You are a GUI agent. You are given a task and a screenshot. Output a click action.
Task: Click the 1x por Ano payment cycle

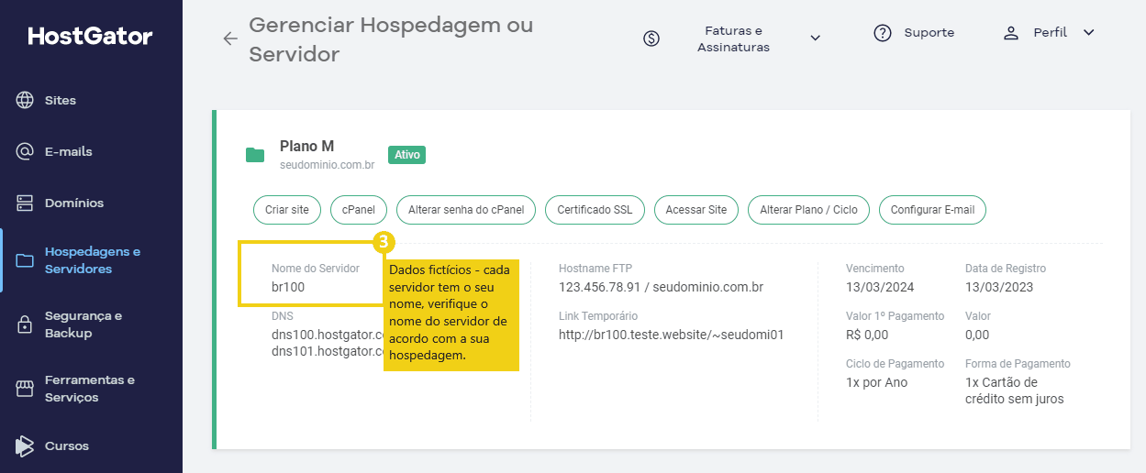tap(876, 382)
